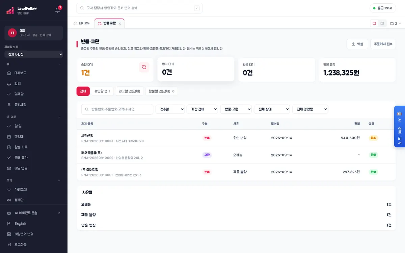Collapse the 홈 sidebar section
Viewport: 405px width, 253px height.
click(x=34, y=64)
